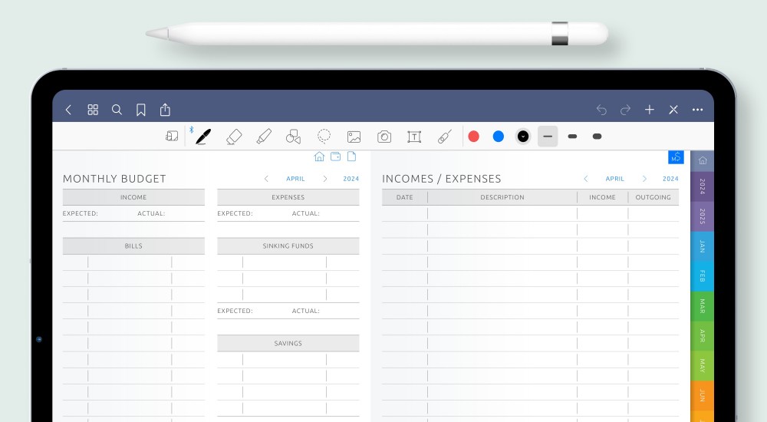Insert an image with picture tool
767x422 pixels.
[354, 137]
